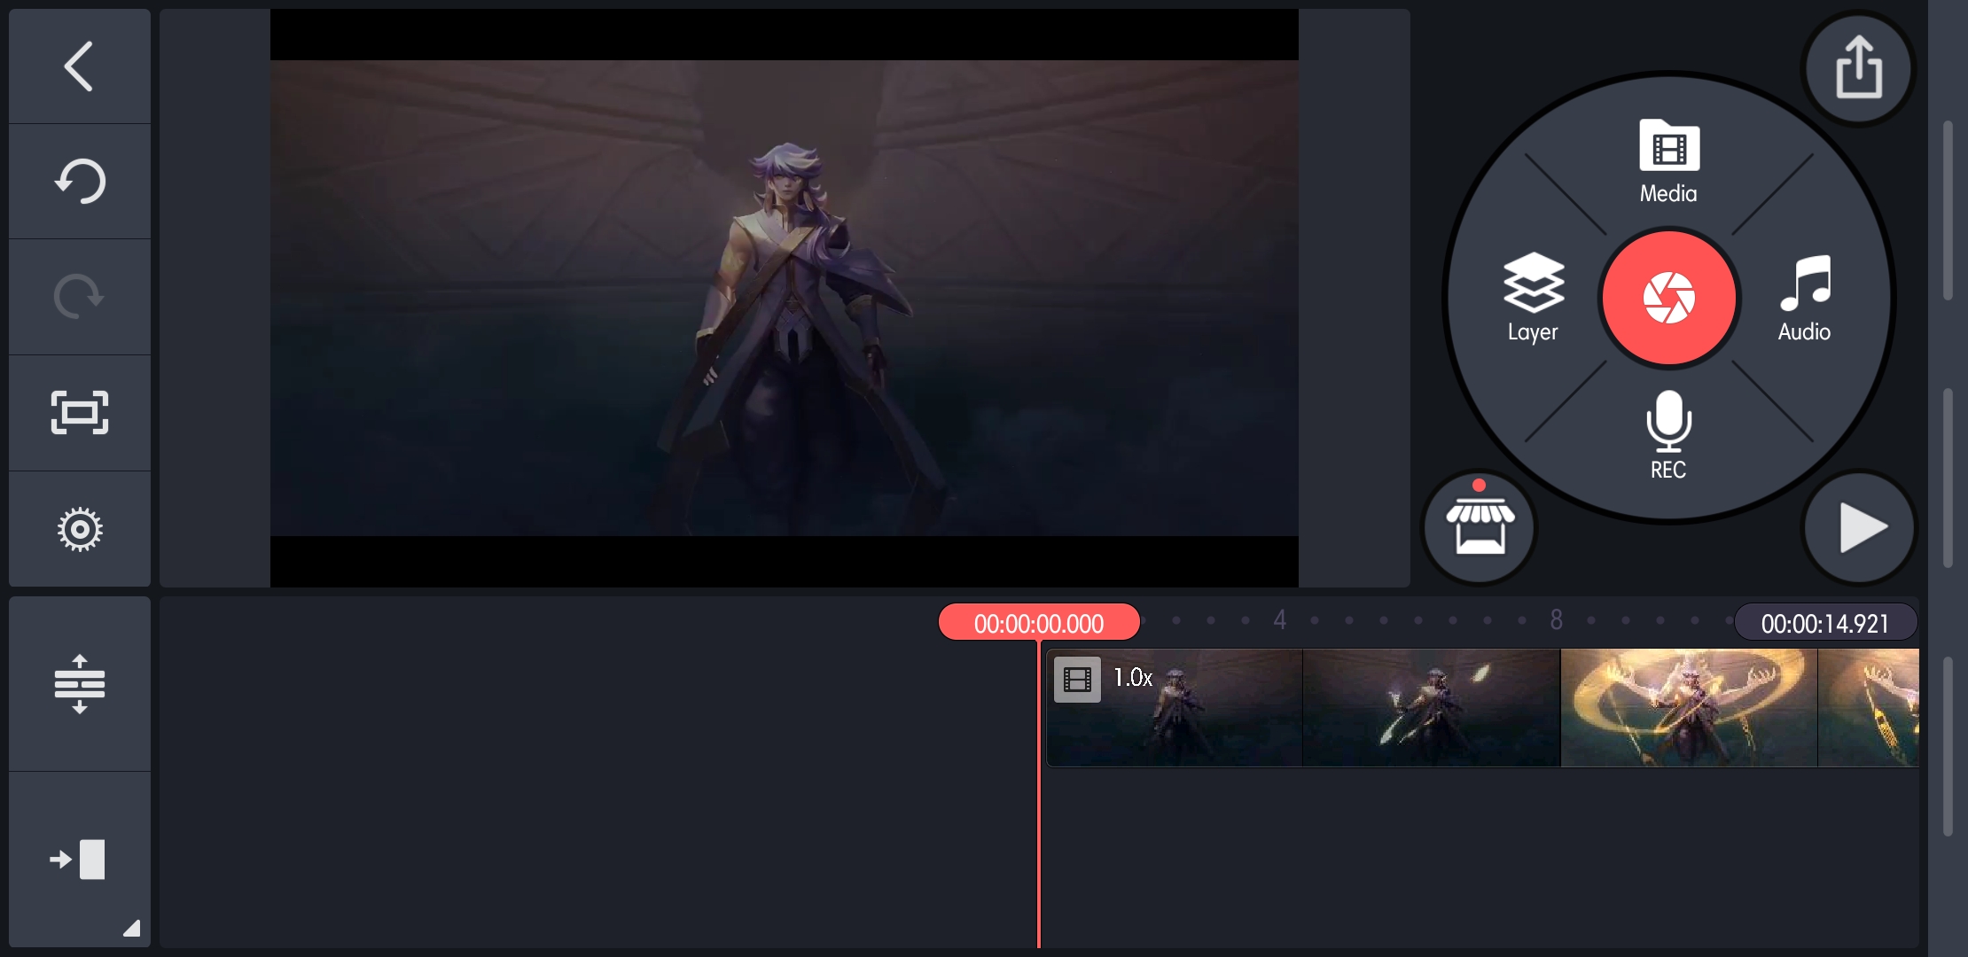Select the 1.0x video clip's film icon

1077,680
